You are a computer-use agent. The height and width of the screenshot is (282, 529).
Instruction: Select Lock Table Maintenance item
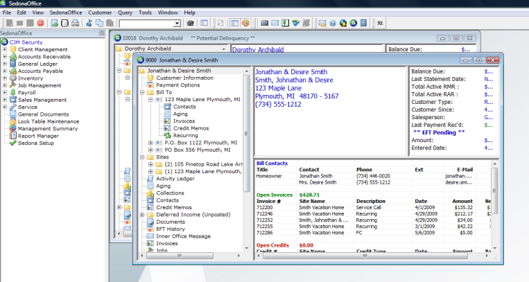49,121
